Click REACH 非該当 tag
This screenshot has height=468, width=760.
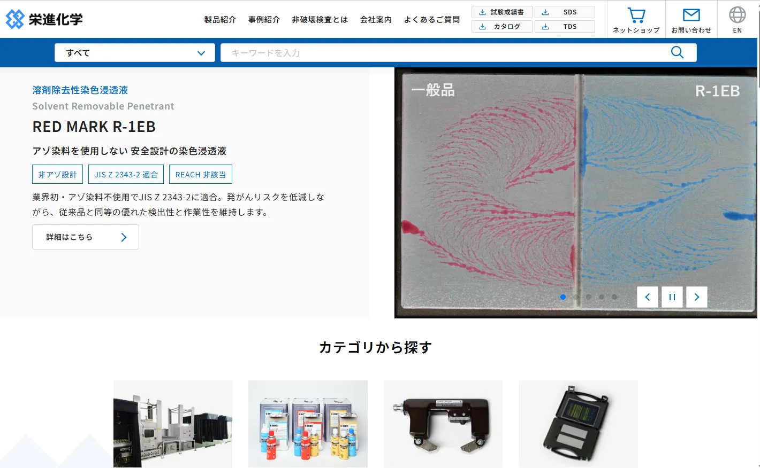tap(201, 174)
